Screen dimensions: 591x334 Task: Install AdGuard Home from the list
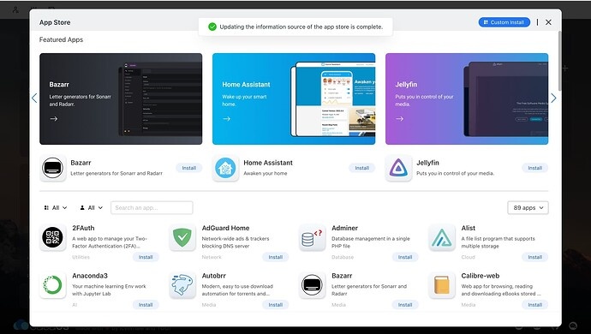coord(276,257)
